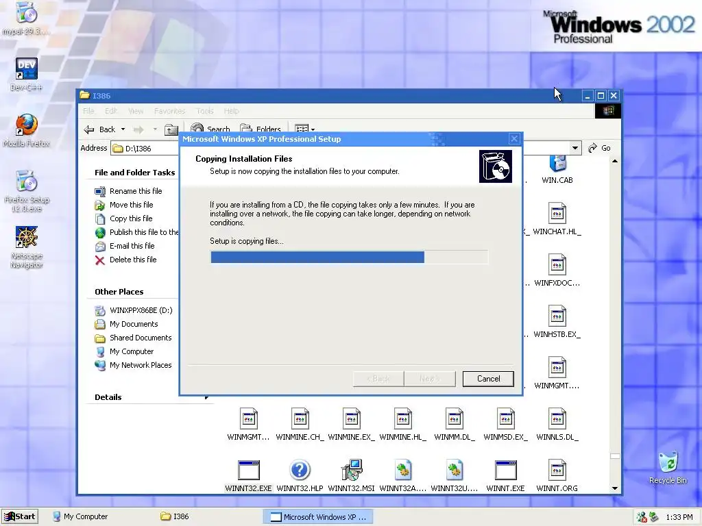702x526 pixels.
Task: Open the Edit menu in I386 window
Action: (x=111, y=111)
